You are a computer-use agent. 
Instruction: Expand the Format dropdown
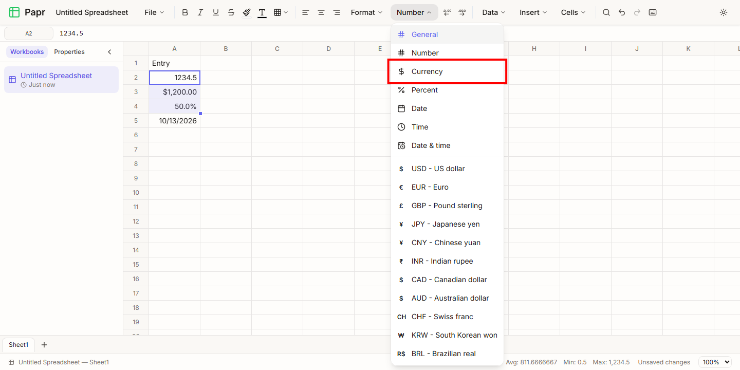tap(367, 12)
